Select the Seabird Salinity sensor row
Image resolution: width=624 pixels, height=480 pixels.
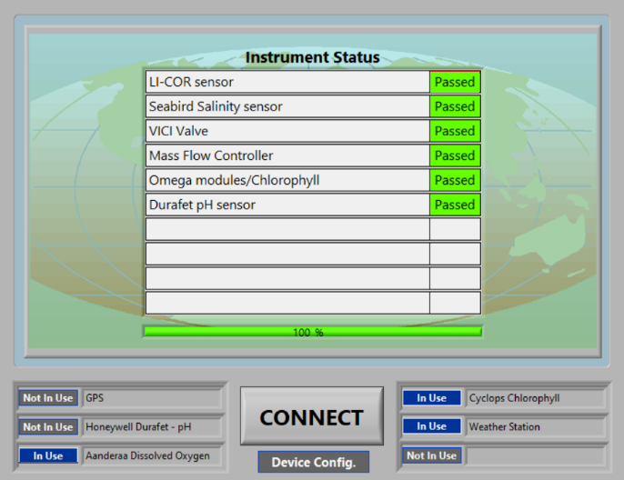pos(287,106)
